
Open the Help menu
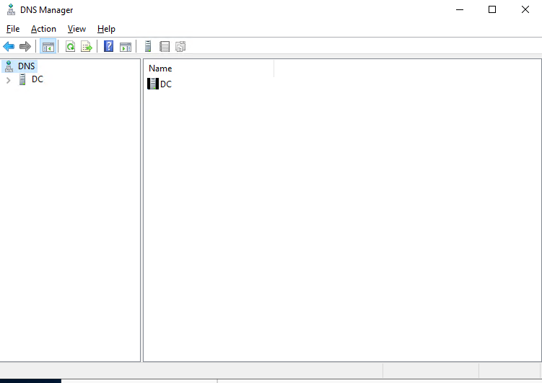pyautogui.click(x=106, y=29)
